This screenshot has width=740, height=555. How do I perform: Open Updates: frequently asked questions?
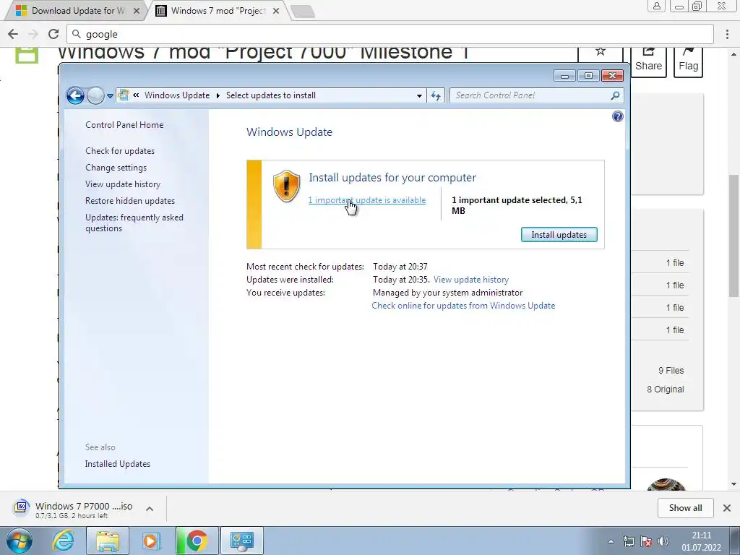tap(134, 223)
